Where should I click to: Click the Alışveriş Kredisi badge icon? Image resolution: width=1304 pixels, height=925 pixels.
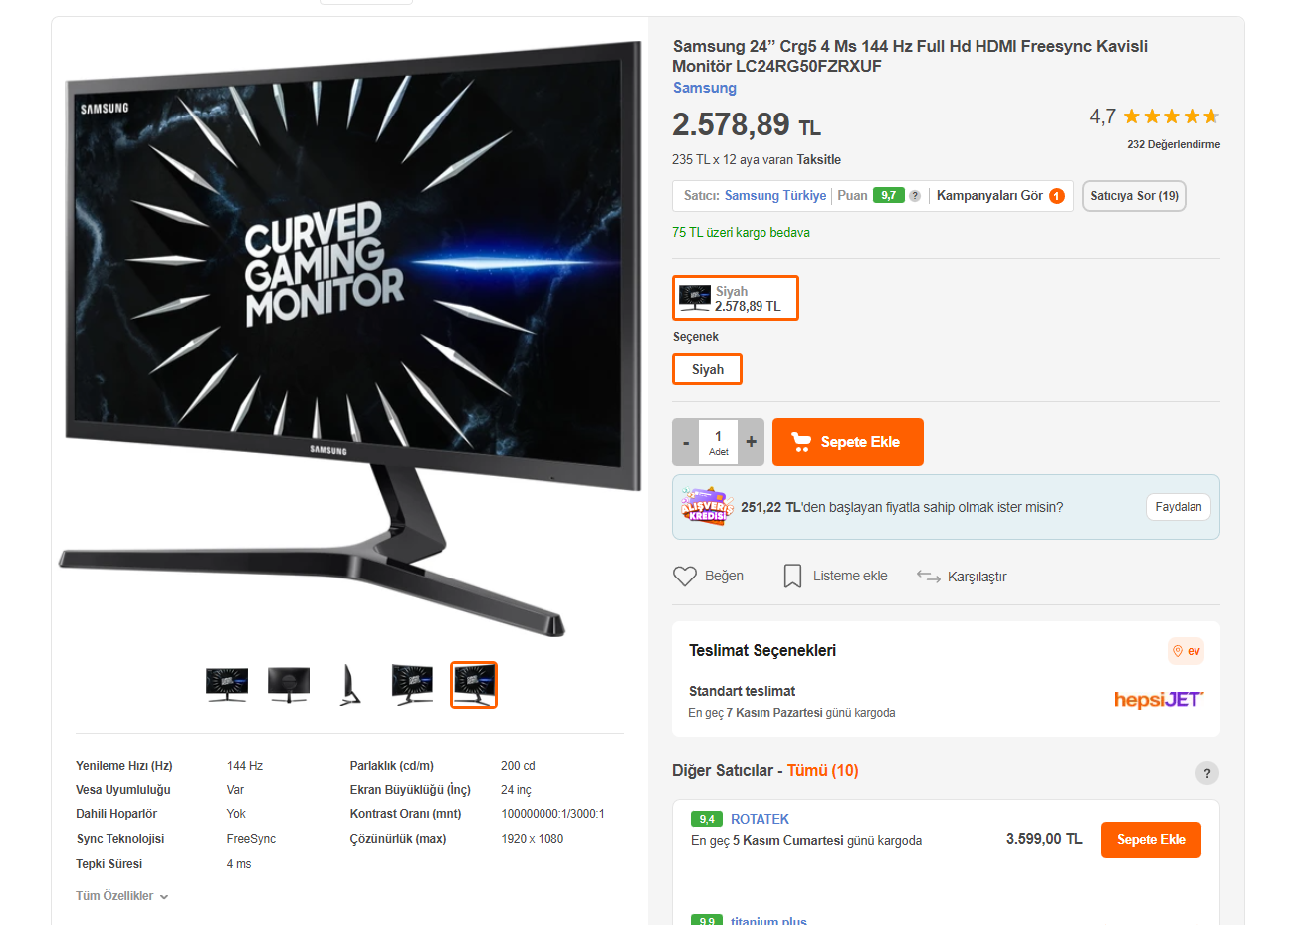(707, 506)
